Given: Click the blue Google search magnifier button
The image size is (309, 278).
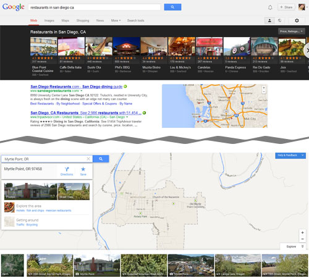Looking at the screenshot, I should 172,7.
